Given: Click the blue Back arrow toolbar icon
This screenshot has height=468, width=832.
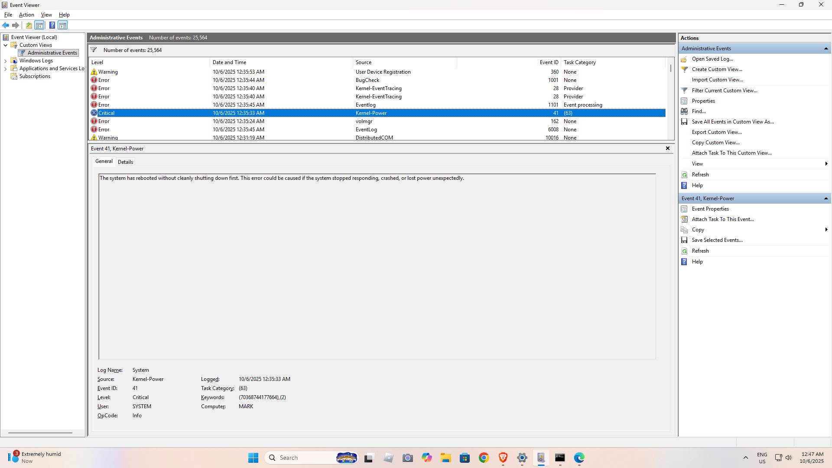Looking at the screenshot, I should coord(6,25).
